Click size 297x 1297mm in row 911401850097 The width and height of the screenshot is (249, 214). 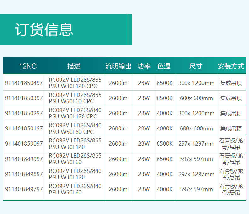pos(196,143)
